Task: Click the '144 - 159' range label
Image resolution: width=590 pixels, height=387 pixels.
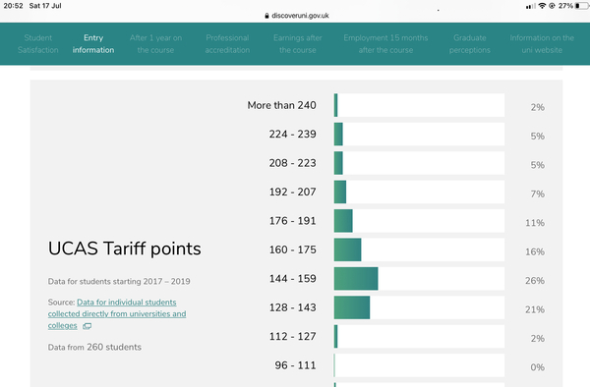Action: click(x=292, y=279)
